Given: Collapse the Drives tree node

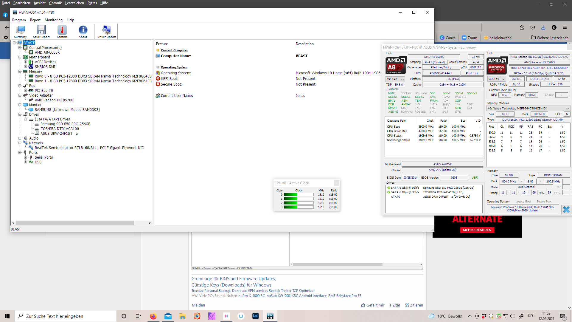Looking at the screenshot, I should 20,114.
